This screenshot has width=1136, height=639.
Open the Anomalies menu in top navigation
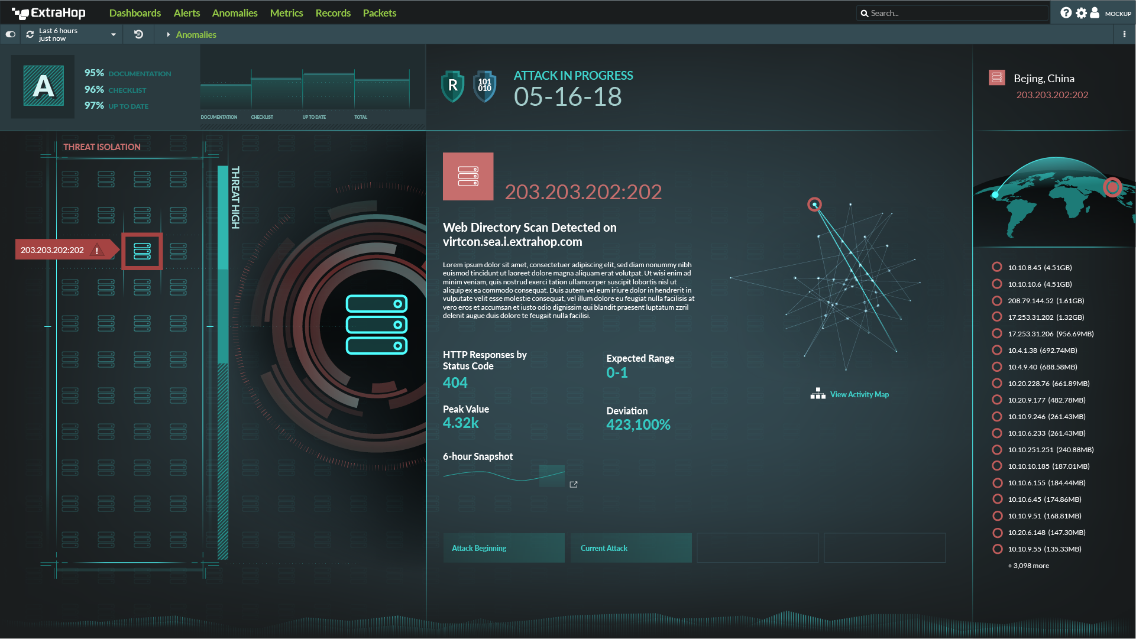pyautogui.click(x=235, y=13)
